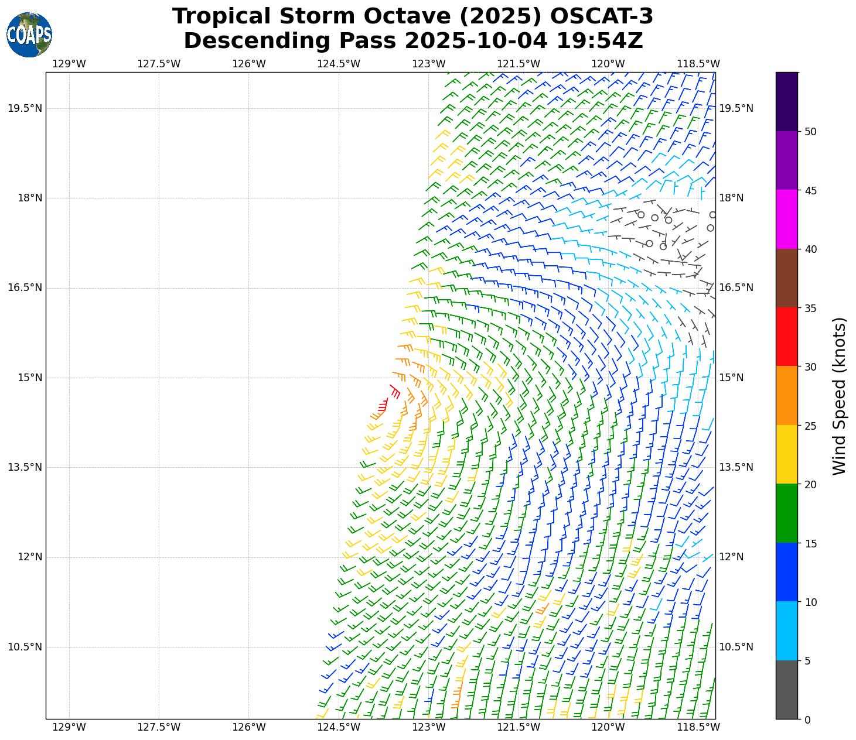Viewport: 856px width, 740px height.
Task: Select the purple 45-50 knot color band
Action: (x=786, y=160)
